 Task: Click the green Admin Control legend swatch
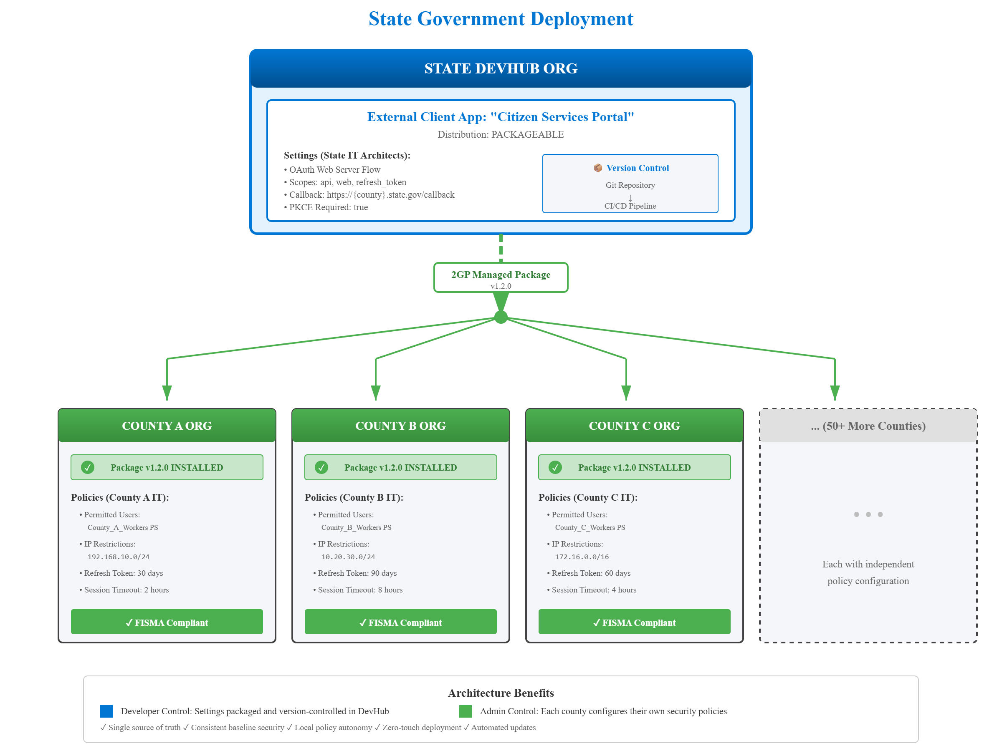coord(465,711)
